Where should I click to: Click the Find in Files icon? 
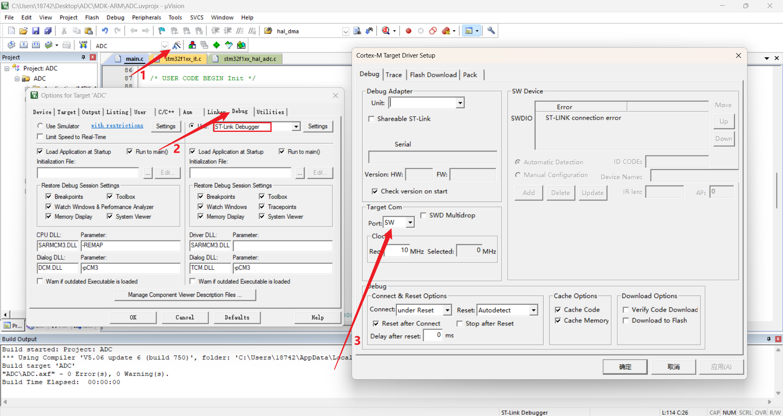click(357, 31)
